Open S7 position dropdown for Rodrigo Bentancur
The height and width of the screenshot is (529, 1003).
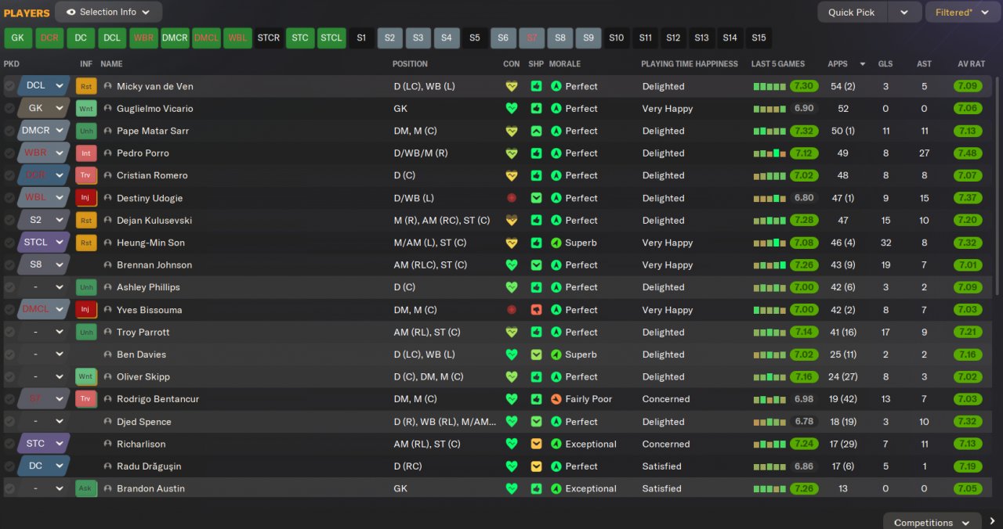click(x=44, y=399)
